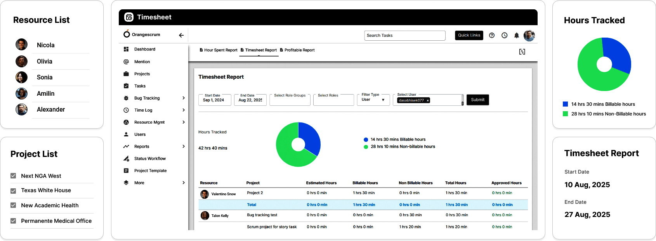Toggle the Texas White House checkbox
The width and height of the screenshot is (656, 241).
(13, 191)
